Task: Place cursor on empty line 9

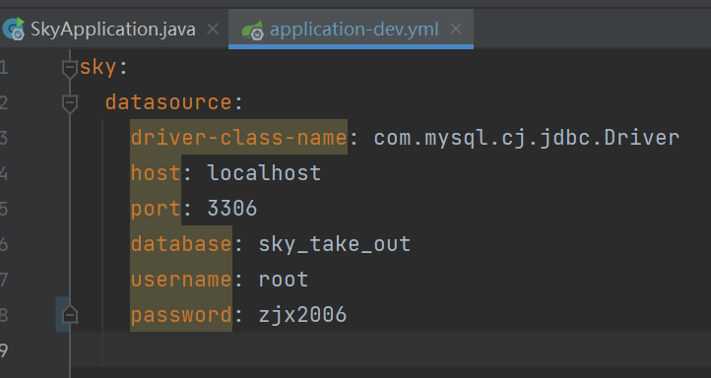Action: pyautogui.click(x=391, y=349)
